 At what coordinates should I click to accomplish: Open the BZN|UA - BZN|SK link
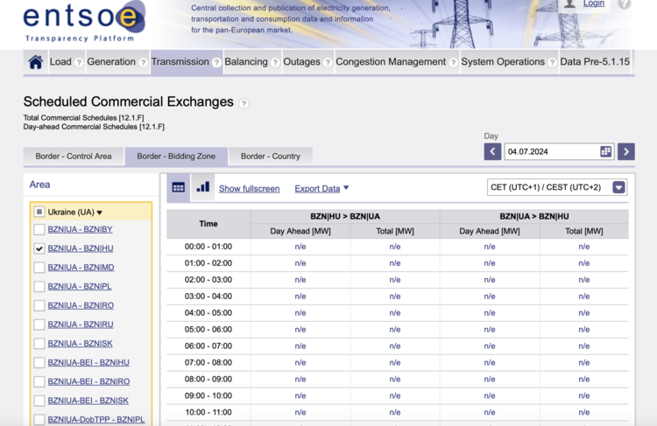(80, 344)
